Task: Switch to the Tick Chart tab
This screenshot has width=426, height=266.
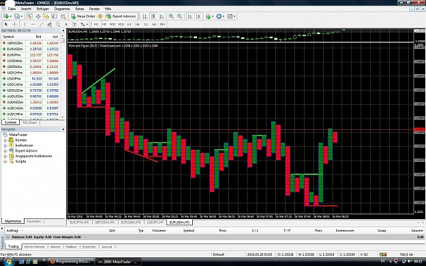Action: [x=29, y=123]
